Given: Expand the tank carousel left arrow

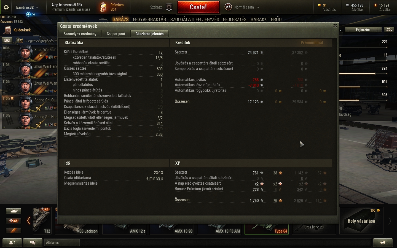Looking at the screenshot, I should [x=28, y=220].
